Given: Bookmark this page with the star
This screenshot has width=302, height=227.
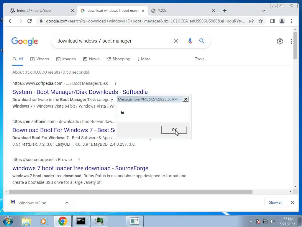Looking at the screenshot, I should (x=261, y=21).
